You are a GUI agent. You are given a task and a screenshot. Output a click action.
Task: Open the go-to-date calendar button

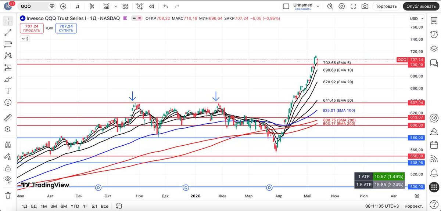(x=118, y=206)
